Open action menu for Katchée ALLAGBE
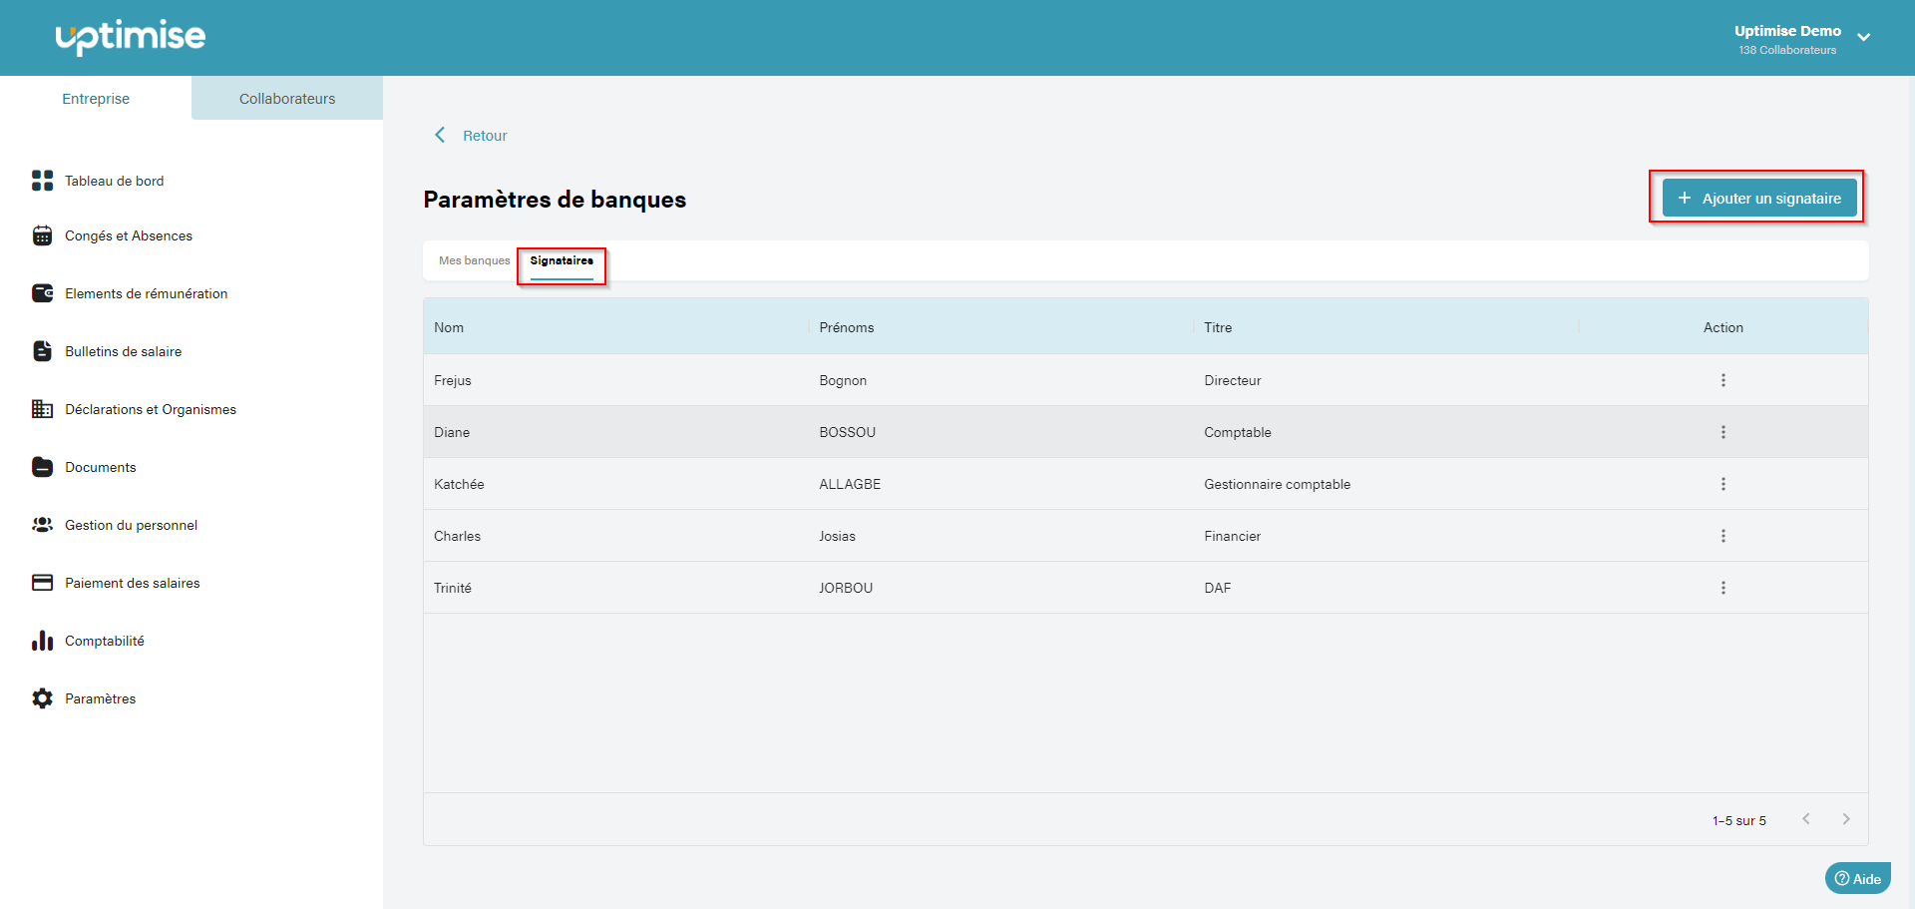1915x909 pixels. (1723, 484)
